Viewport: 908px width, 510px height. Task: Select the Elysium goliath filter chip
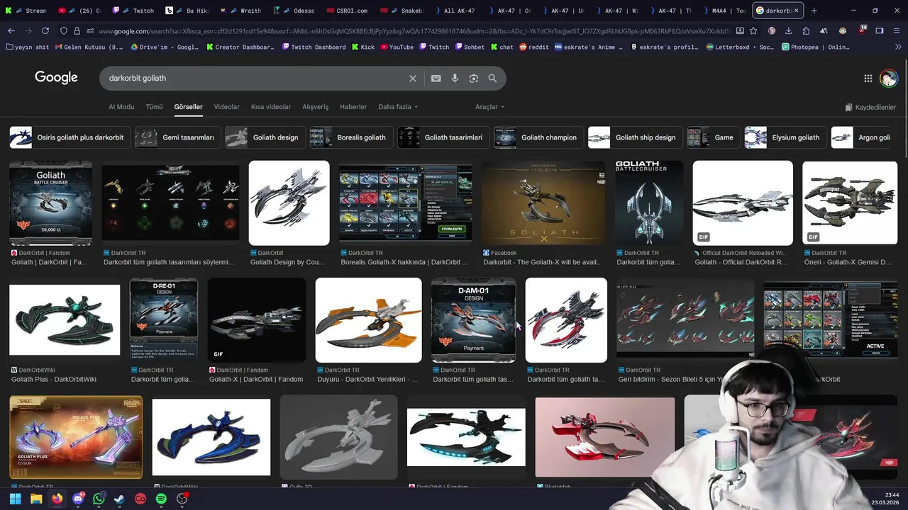pos(785,137)
